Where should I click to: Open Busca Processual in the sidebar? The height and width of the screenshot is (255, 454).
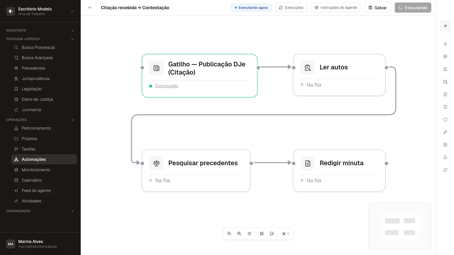pos(44,47)
